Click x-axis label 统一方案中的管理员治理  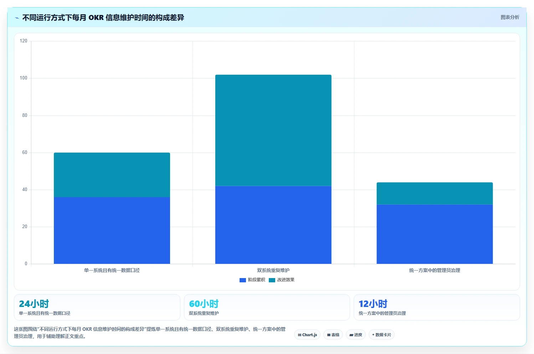tap(435, 270)
